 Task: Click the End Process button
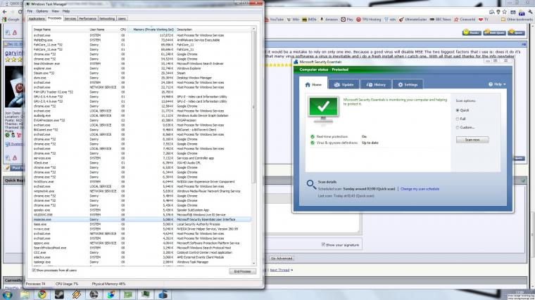tap(242, 271)
